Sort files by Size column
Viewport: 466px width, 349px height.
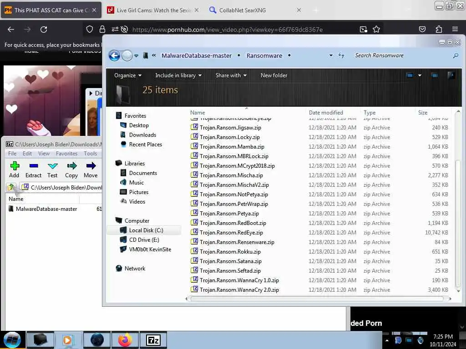422,113
